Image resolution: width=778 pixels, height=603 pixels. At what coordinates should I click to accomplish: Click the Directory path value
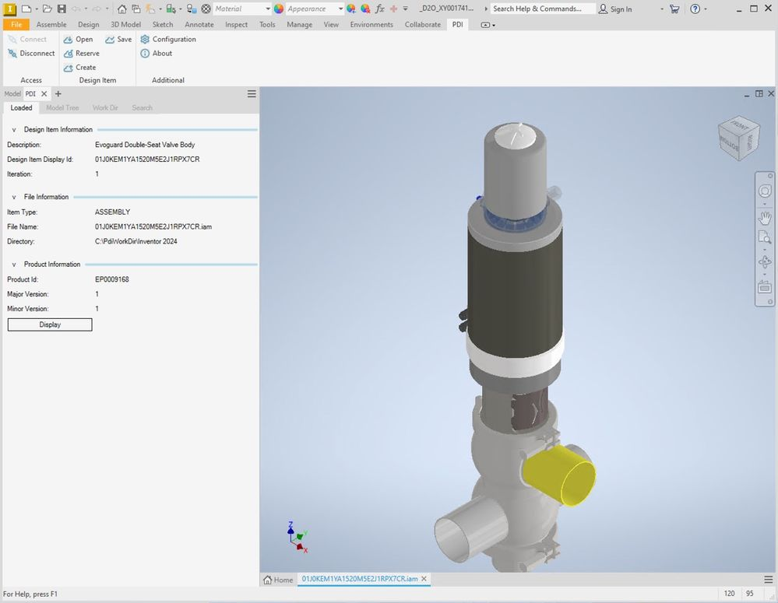click(x=136, y=241)
